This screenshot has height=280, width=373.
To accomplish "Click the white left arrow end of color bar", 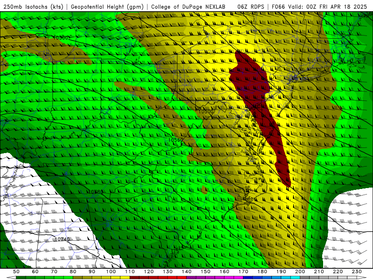I will 11,278.
